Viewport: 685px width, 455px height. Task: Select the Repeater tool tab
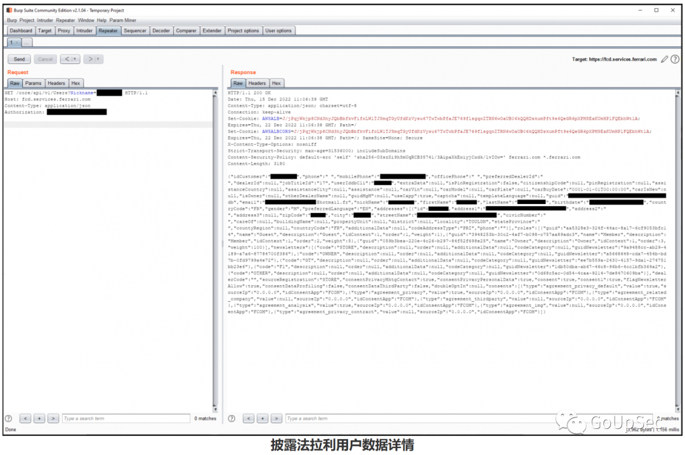[108, 30]
